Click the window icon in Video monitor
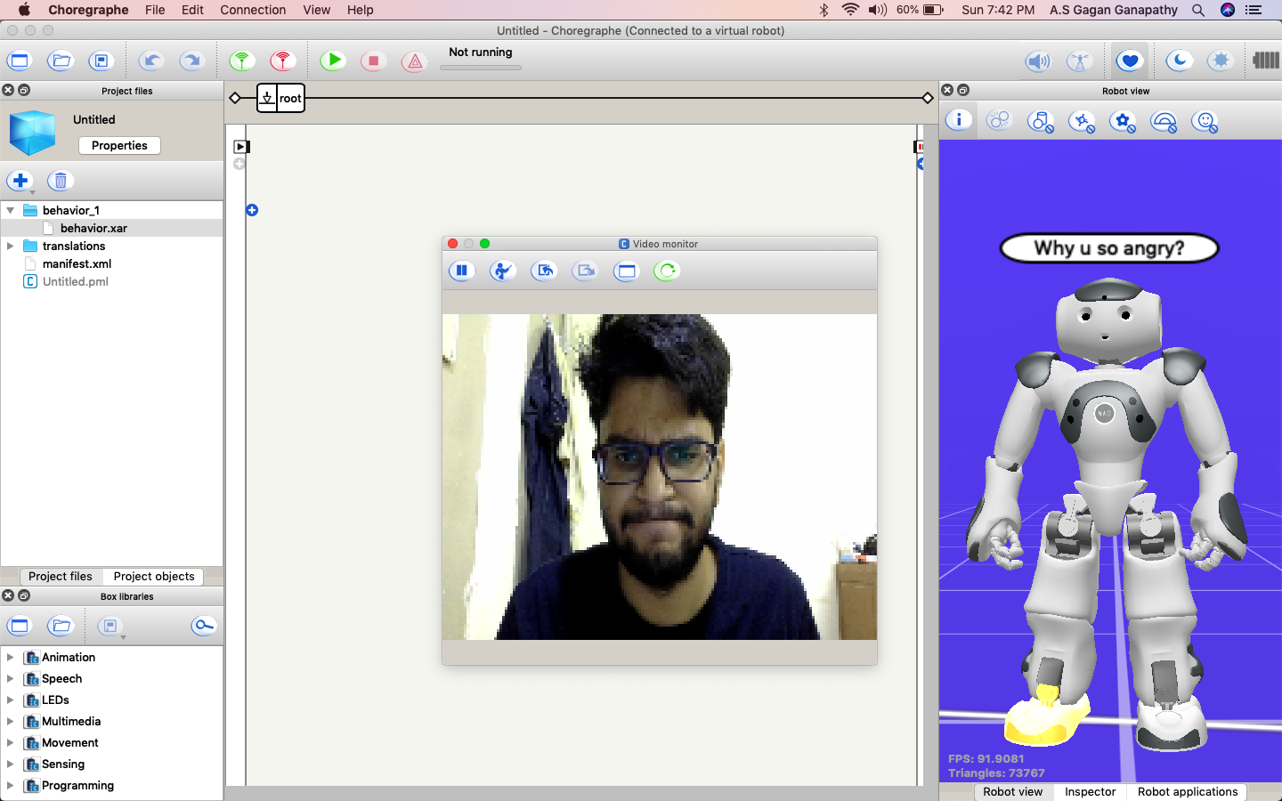This screenshot has height=801, width=1282. (626, 271)
